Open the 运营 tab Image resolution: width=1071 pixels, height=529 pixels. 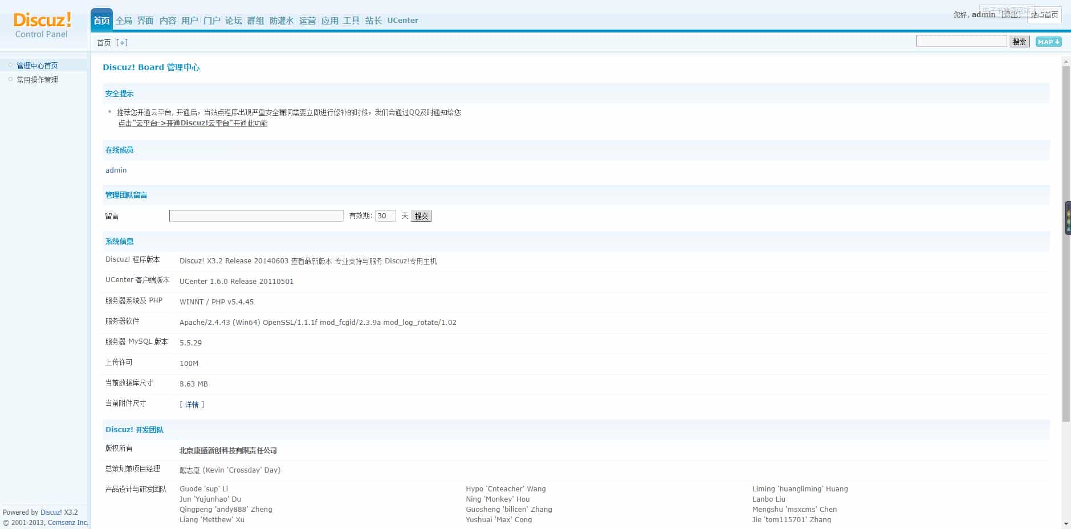click(x=307, y=21)
